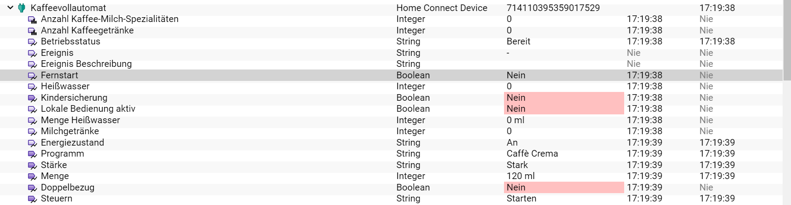791x205 pixels.
Task: Click the Programm variable icon
Action: pyautogui.click(x=32, y=154)
